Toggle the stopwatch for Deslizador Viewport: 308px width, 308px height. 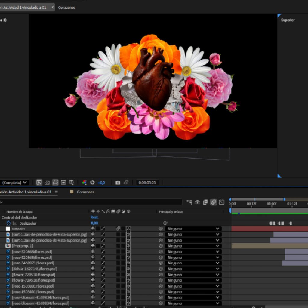point(8,223)
